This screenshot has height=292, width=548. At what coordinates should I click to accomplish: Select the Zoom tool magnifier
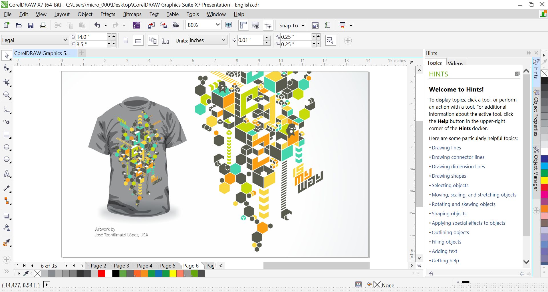pos(7,95)
